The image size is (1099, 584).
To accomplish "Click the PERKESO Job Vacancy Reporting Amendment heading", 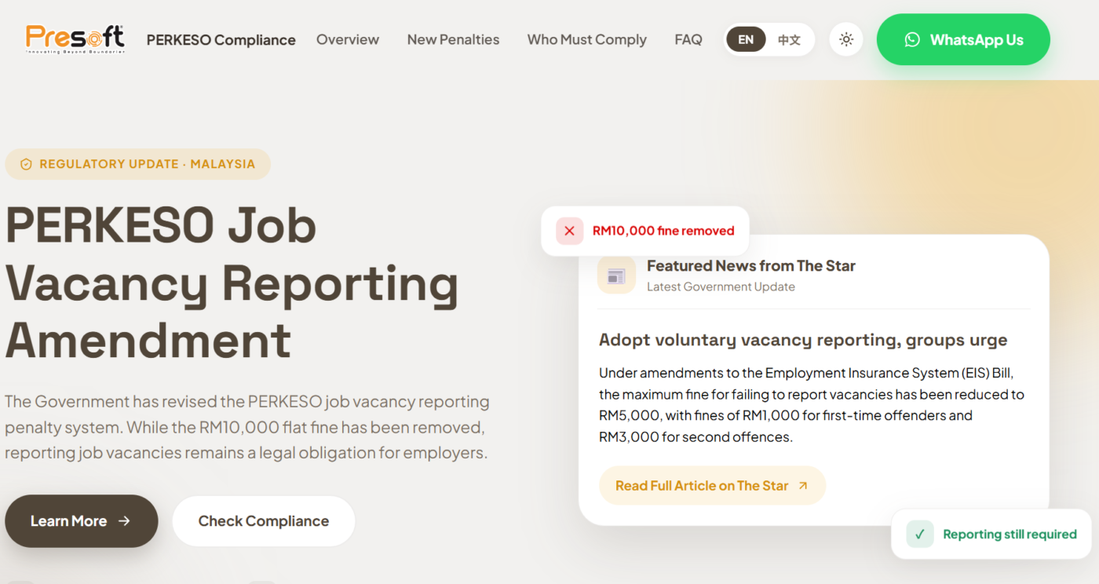I will [232, 283].
